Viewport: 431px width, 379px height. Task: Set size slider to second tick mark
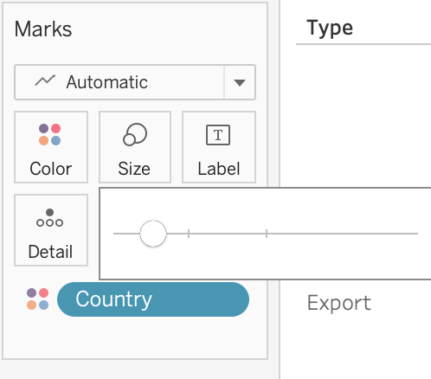click(267, 234)
